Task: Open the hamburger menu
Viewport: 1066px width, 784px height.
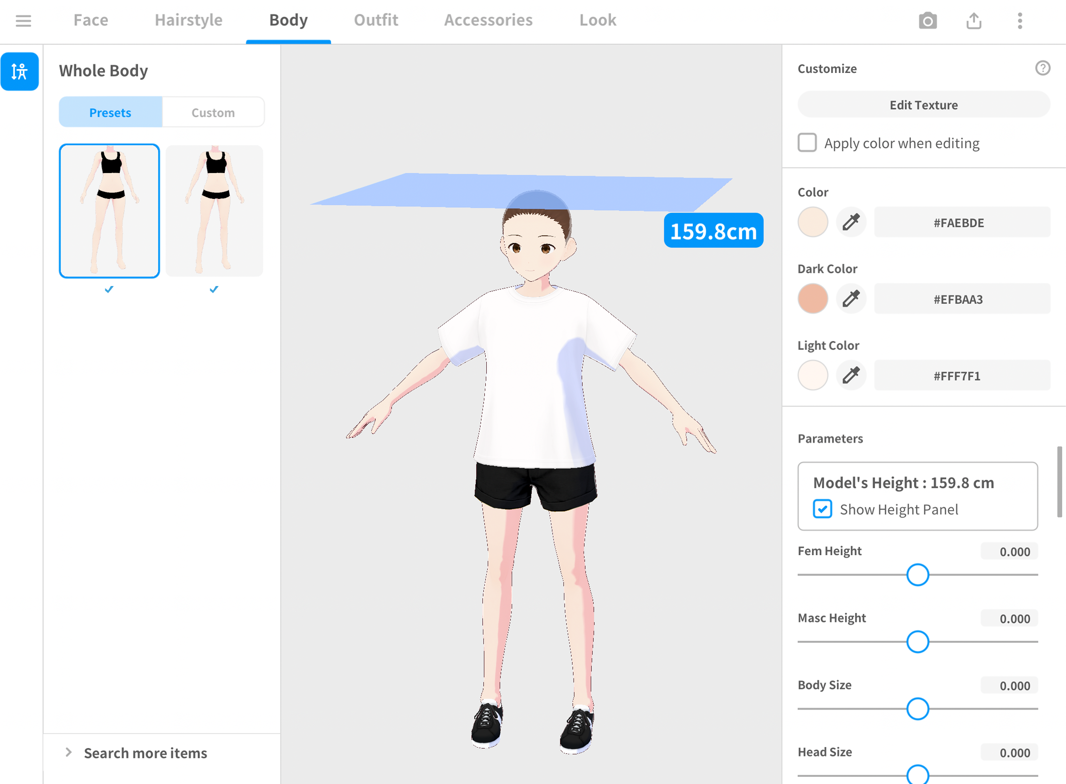Action: (23, 21)
